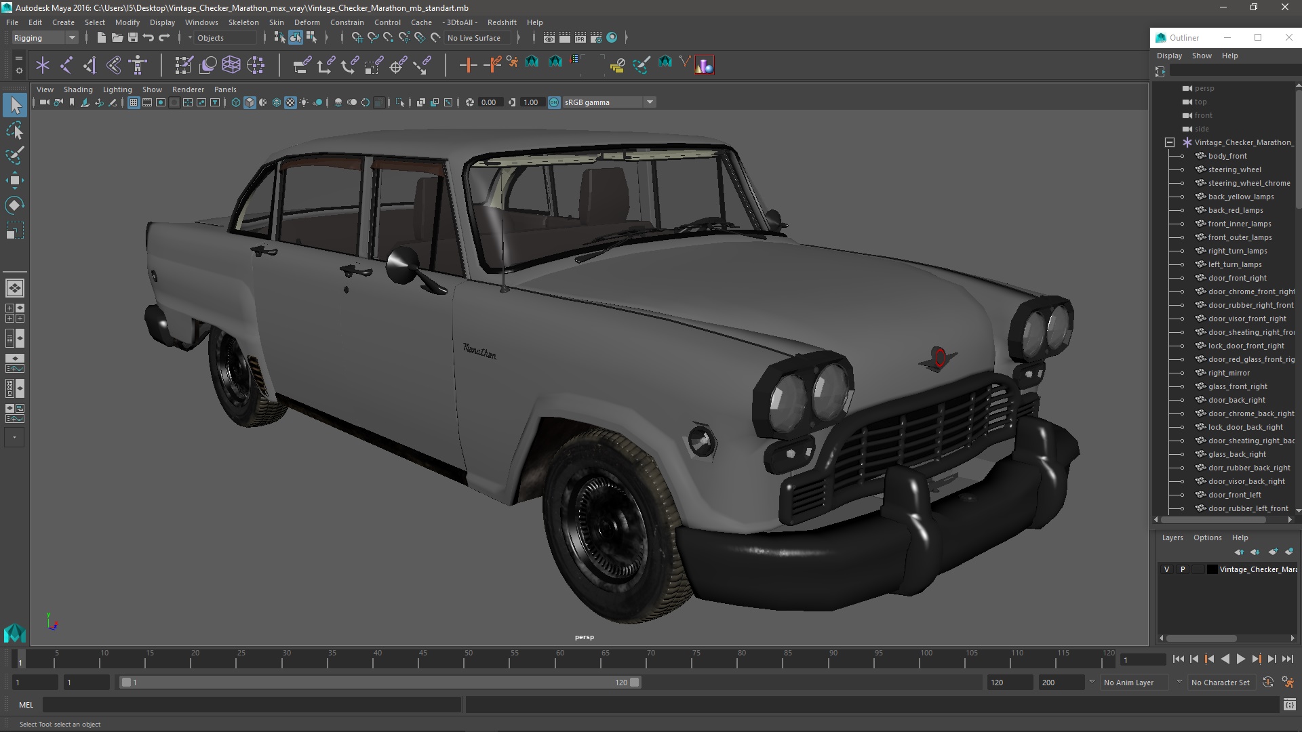Image resolution: width=1302 pixels, height=732 pixels.
Task: Play animation backwards
Action: click(x=1225, y=659)
